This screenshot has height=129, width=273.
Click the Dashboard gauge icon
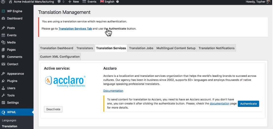[3, 18]
